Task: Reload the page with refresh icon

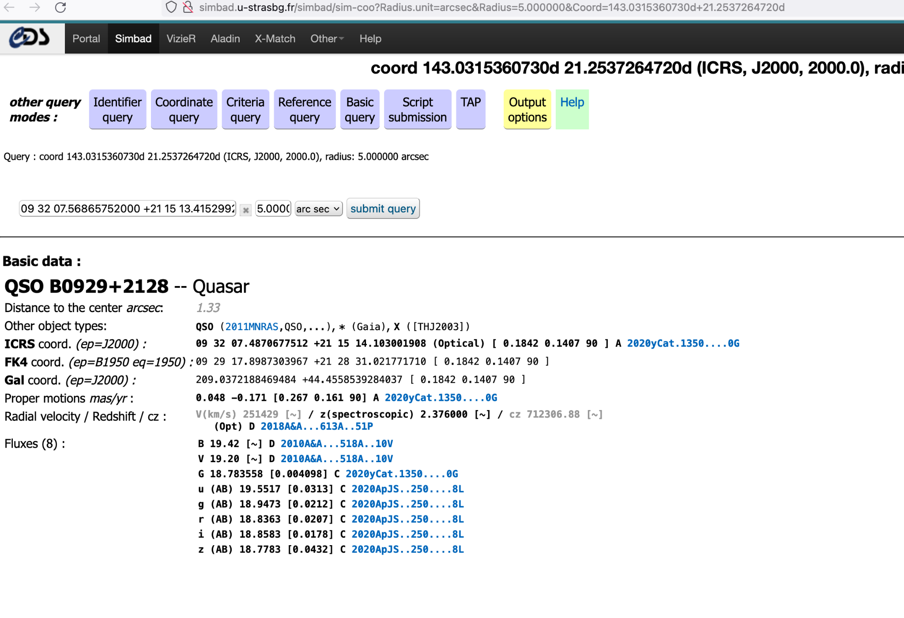Action: point(60,8)
